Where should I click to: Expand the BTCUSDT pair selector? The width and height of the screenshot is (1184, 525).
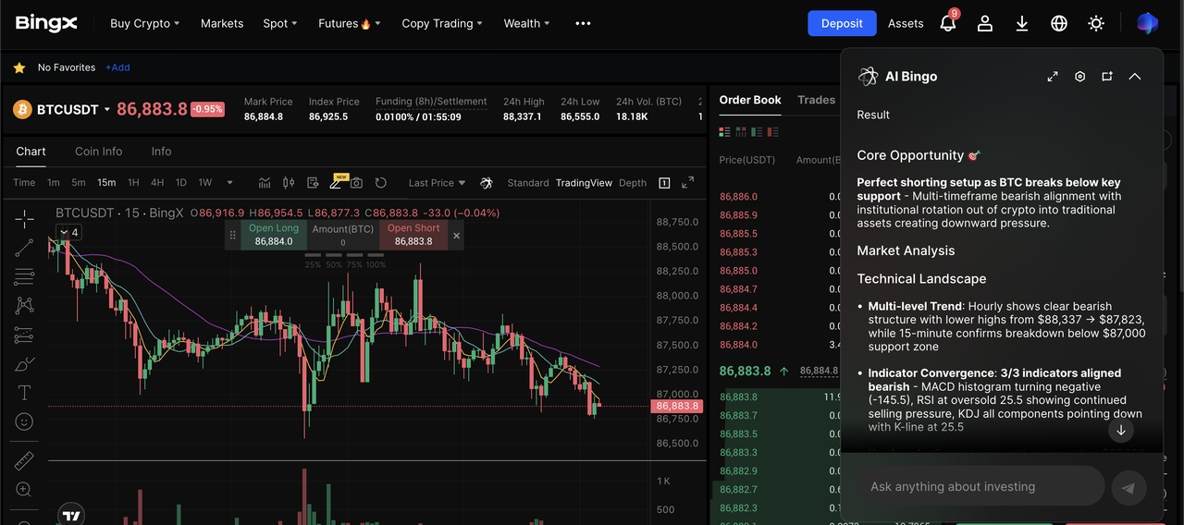pos(106,109)
